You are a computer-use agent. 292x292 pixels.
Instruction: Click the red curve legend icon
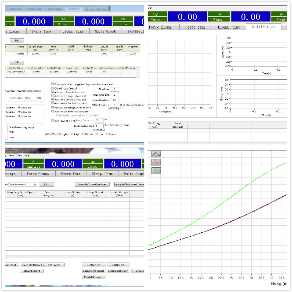[156, 162]
